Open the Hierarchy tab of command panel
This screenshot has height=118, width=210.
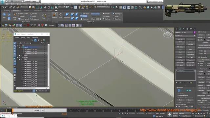183,29
